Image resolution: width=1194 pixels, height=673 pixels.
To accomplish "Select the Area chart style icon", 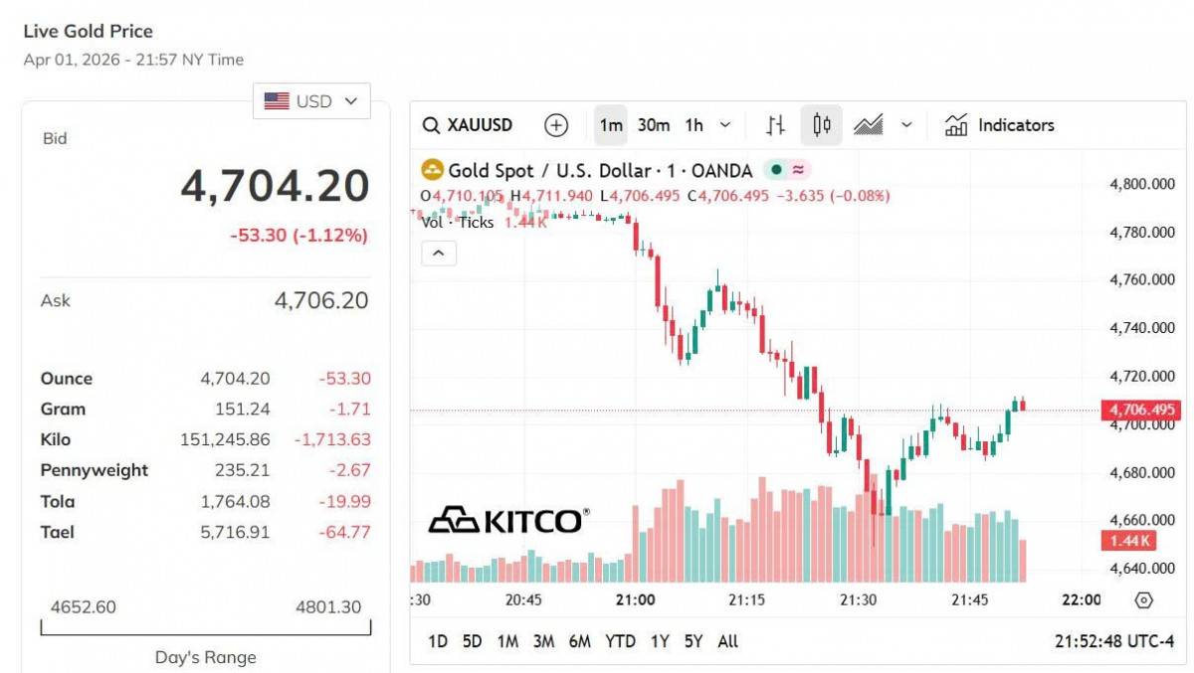I will 868,125.
